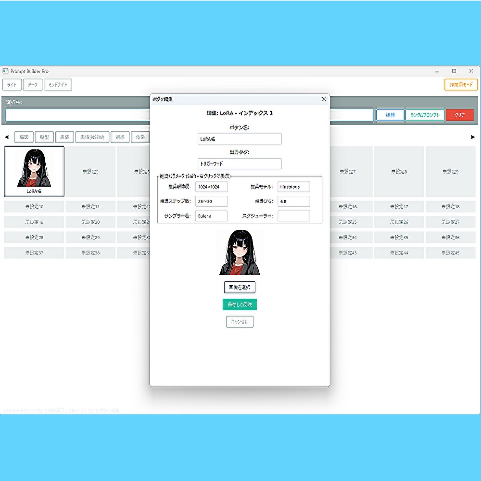Switch to ミッドナイト theme
This screenshot has height=481, width=481.
coord(58,85)
